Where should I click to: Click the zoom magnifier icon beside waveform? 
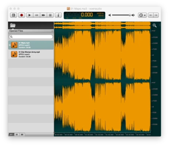[154, 25]
